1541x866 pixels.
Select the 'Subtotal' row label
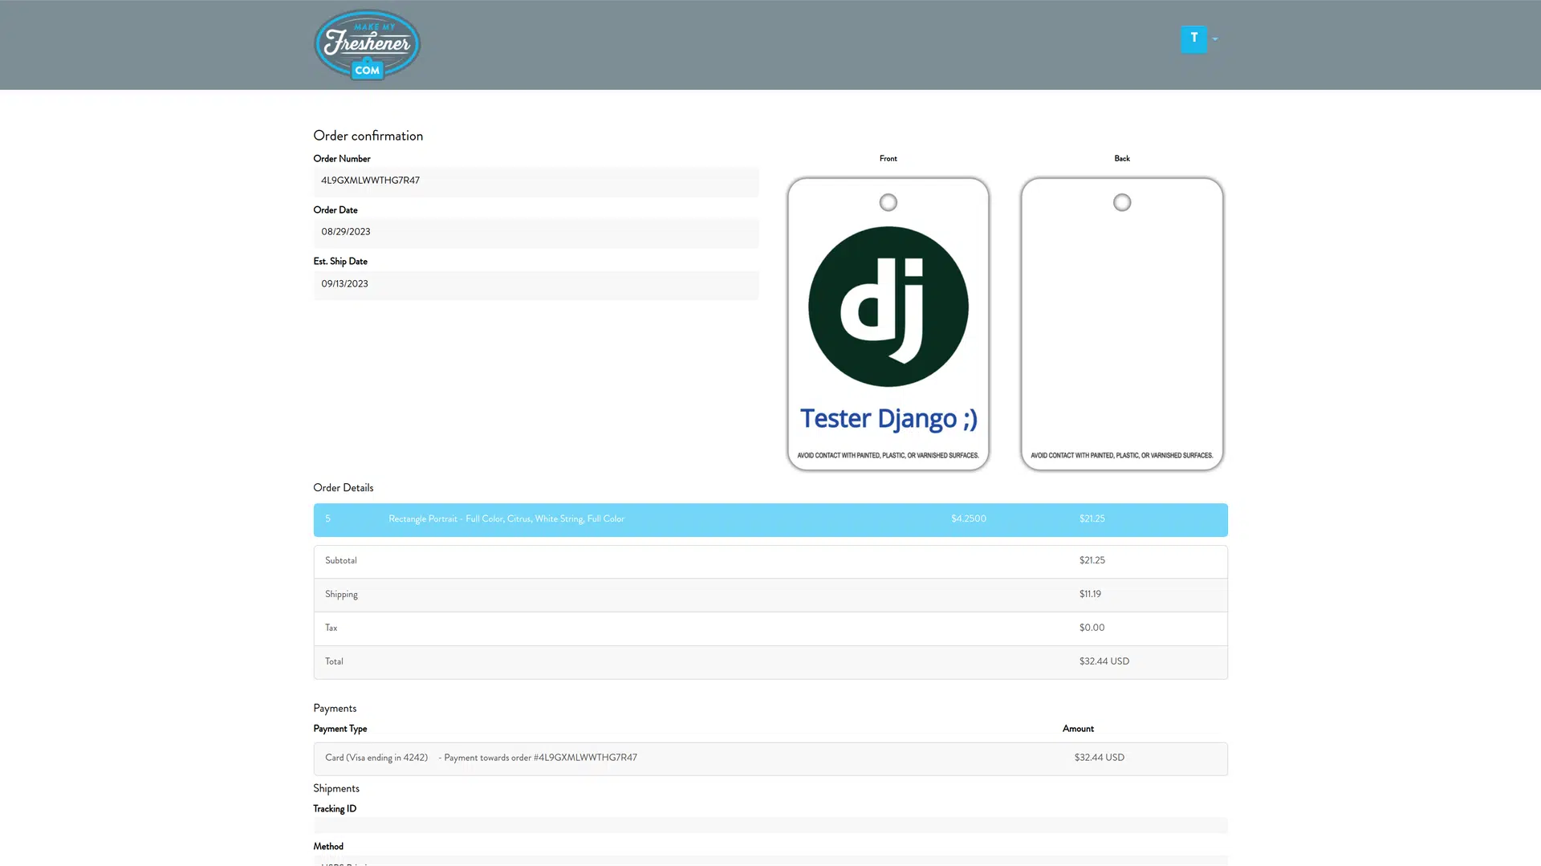pos(341,561)
